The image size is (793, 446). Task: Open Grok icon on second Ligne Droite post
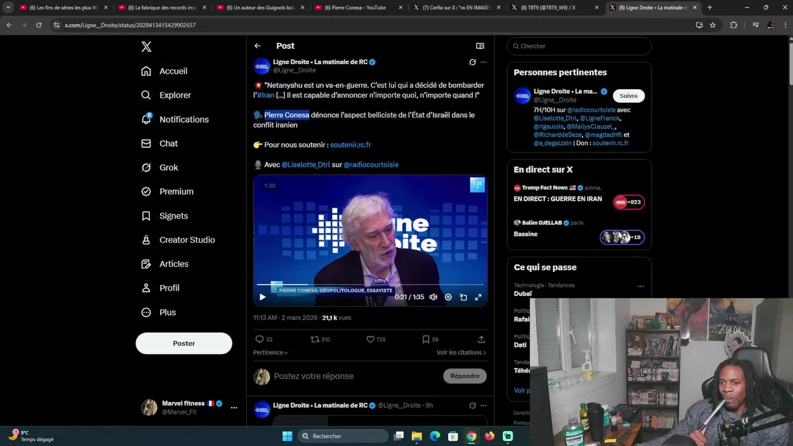pyautogui.click(x=472, y=406)
